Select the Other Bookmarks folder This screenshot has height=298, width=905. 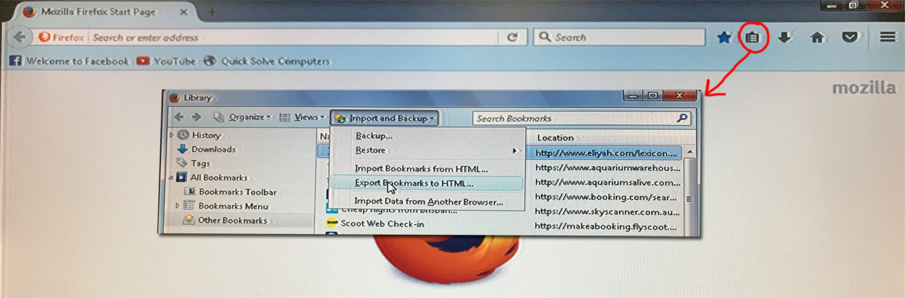tap(226, 220)
